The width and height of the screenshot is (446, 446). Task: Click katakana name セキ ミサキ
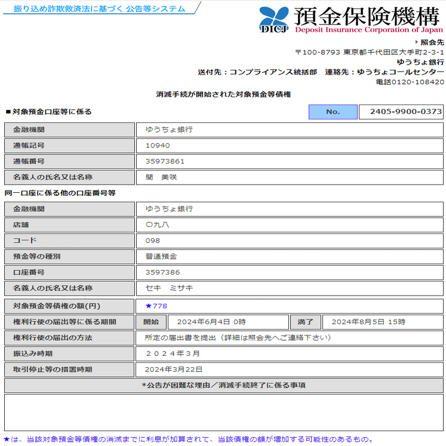(x=169, y=288)
